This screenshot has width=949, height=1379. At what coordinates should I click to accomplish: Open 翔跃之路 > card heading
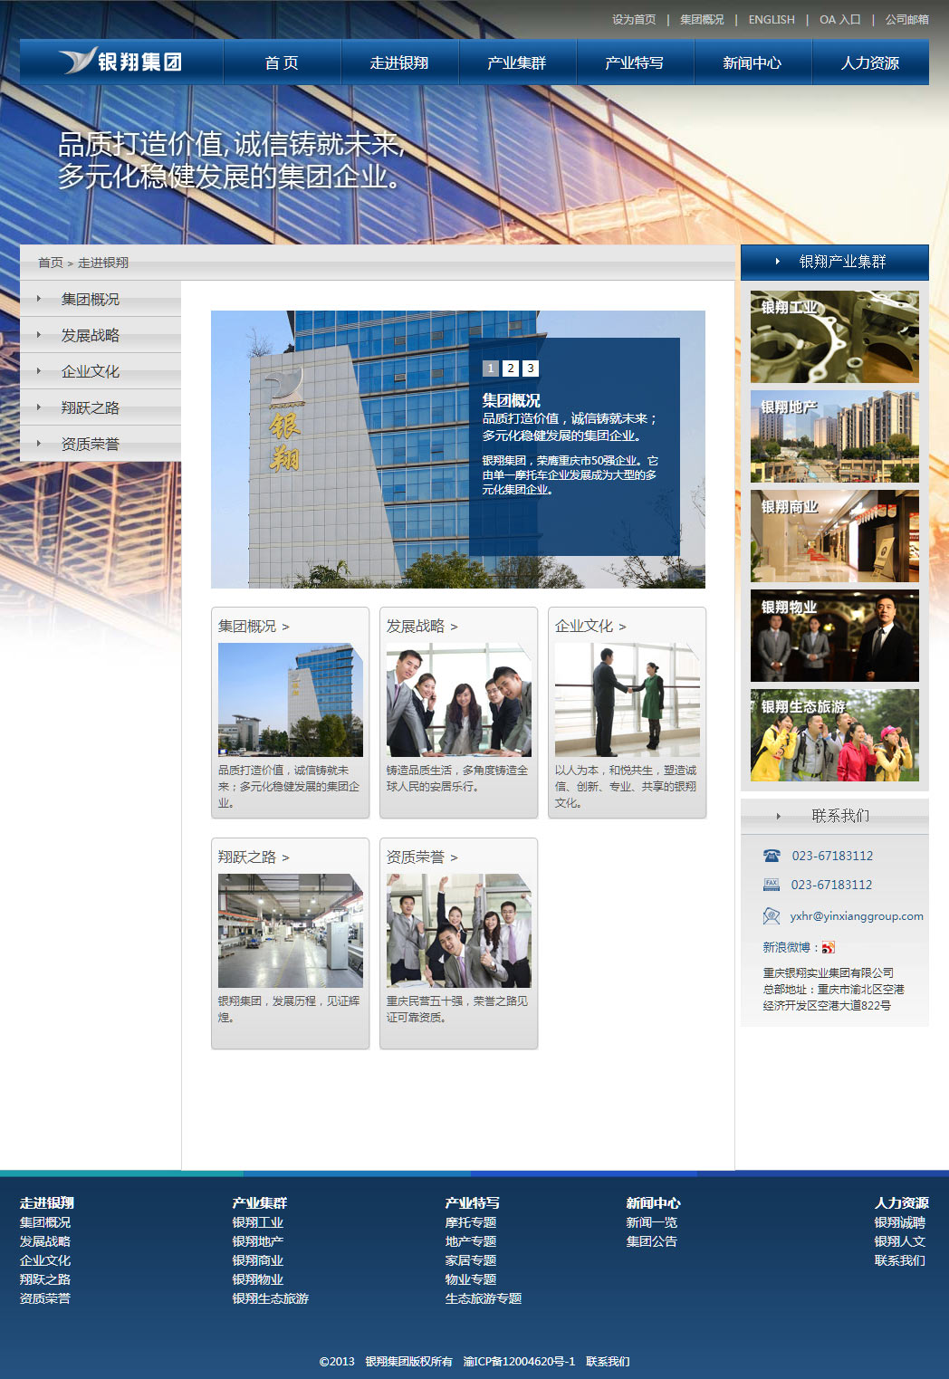tap(254, 857)
